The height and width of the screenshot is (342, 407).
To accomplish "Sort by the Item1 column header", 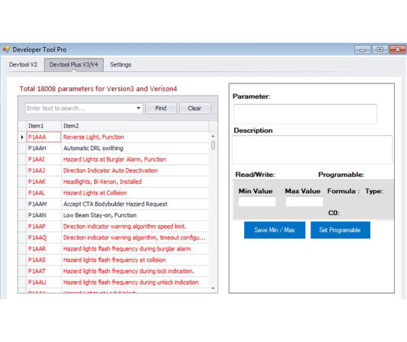I will 42,126.
